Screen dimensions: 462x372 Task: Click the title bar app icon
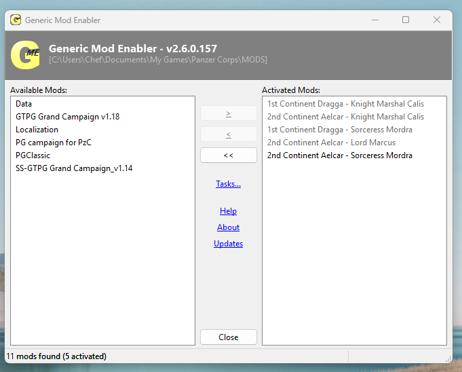[16, 20]
